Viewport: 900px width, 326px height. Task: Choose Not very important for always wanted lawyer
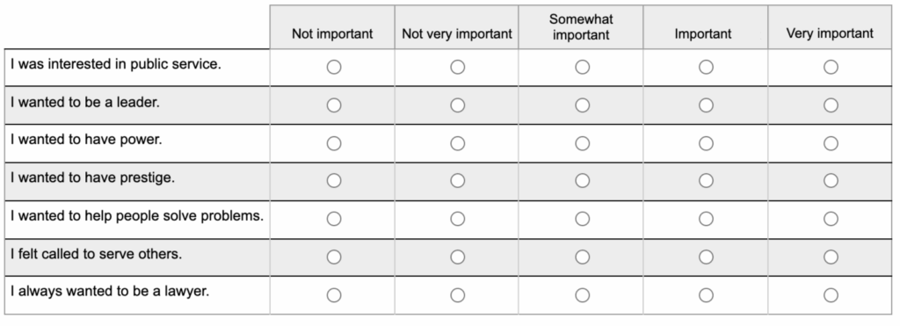457,295
